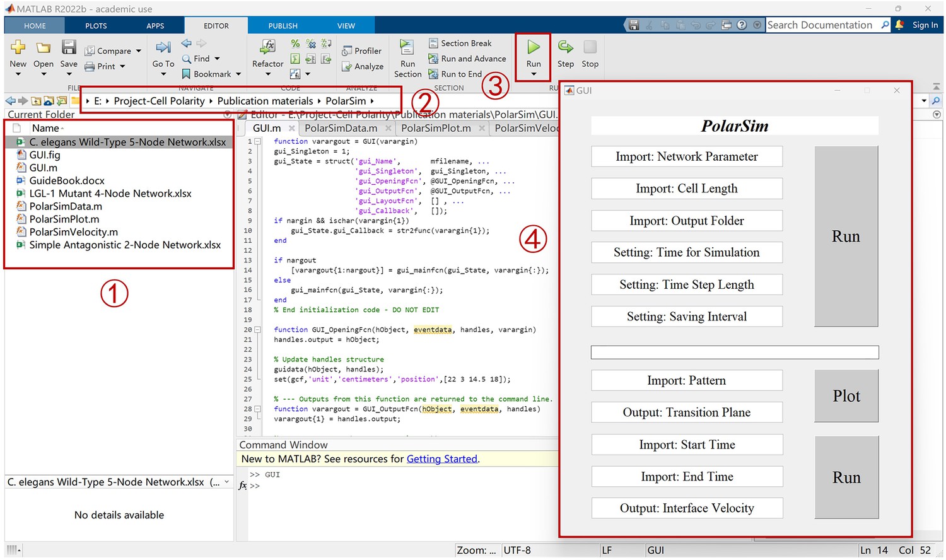Click the New file icon

[18, 47]
